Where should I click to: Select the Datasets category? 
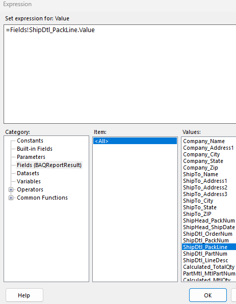(28, 173)
